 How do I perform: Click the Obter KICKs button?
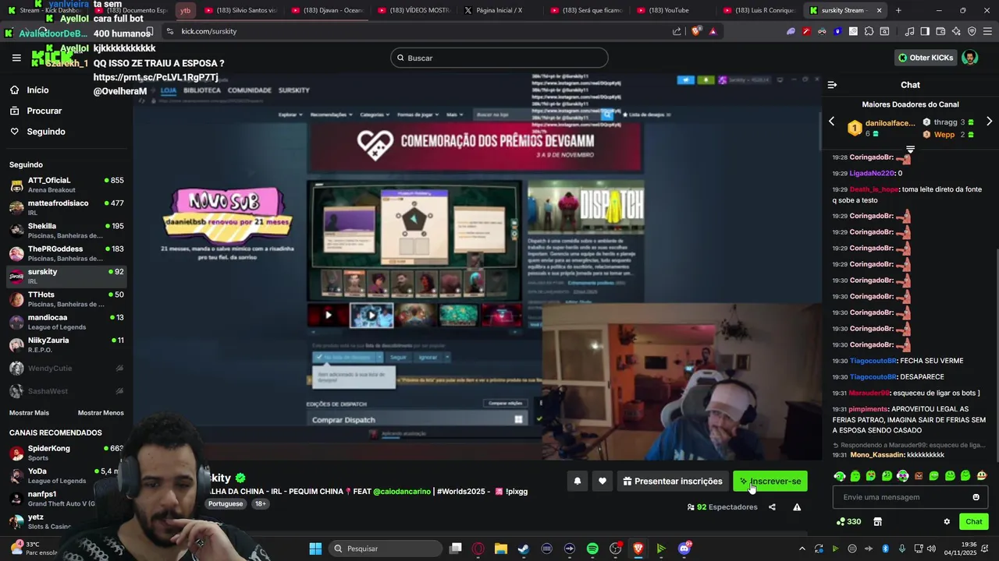925,58
